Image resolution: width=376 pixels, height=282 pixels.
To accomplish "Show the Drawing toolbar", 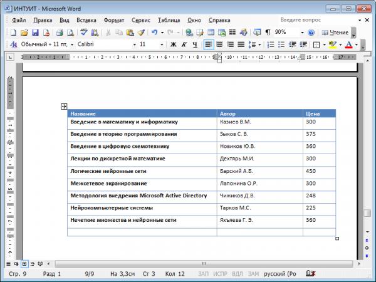I will pyautogui.click(x=243, y=33).
